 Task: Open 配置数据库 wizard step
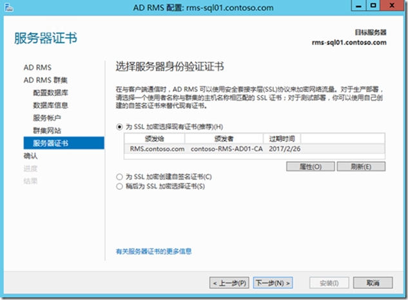pyautogui.click(x=50, y=93)
